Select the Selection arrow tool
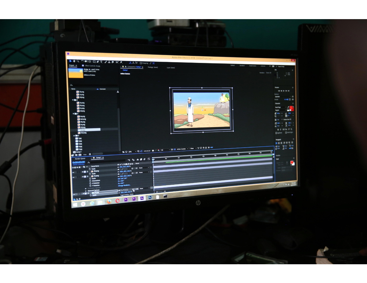 pyautogui.click(x=70, y=61)
